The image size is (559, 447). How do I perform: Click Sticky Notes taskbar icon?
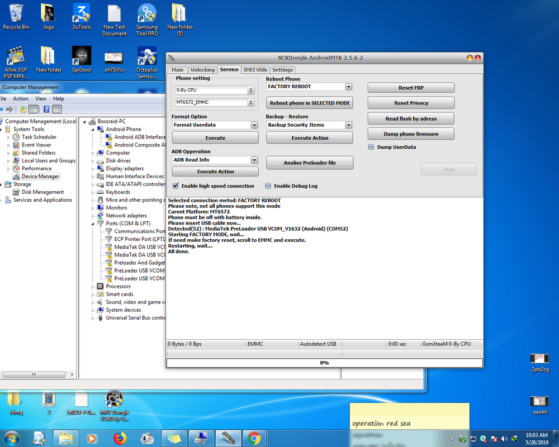coord(174,439)
